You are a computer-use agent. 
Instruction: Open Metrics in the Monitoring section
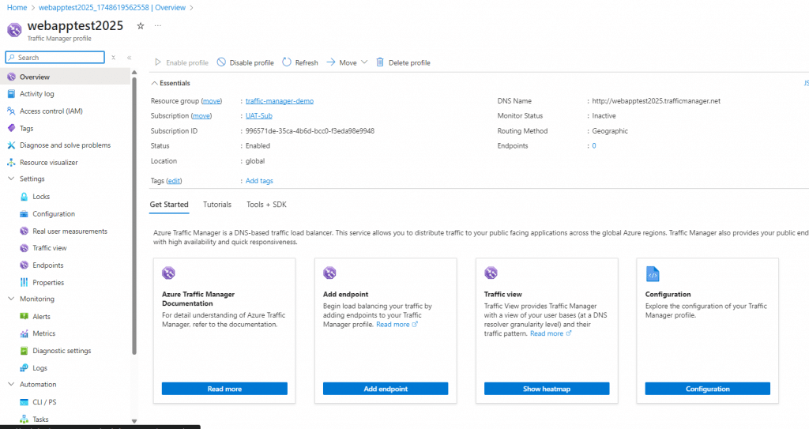pos(43,333)
